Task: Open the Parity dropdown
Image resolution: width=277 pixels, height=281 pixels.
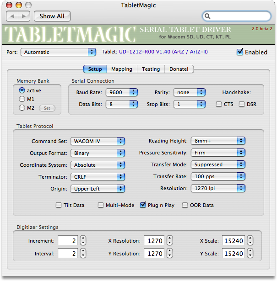Action: pos(190,92)
